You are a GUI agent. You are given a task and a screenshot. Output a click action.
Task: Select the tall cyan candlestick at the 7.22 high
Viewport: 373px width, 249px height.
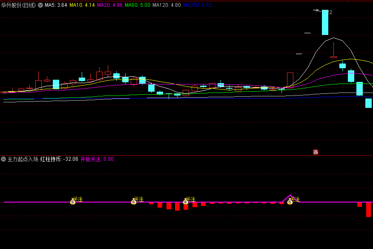coord(325,23)
